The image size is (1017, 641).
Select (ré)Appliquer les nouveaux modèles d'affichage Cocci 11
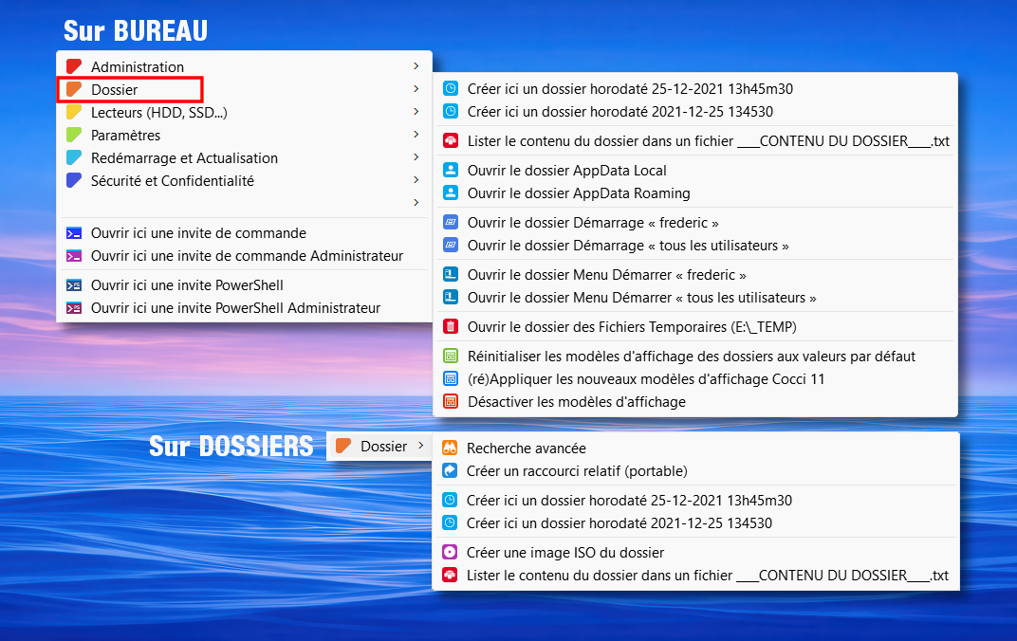[646, 378]
